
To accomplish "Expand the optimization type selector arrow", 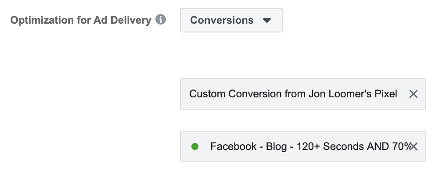I will click(x=267, y=20).
